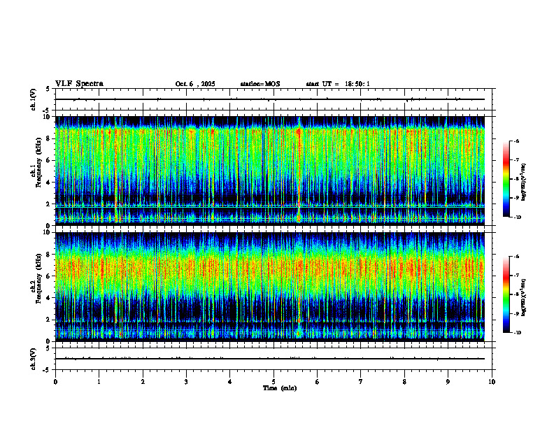This screenshot has height=428, width=554.
Task: Click the "4" kHz tick on ch.2 frequency axis
Action: tap(49, 299)
